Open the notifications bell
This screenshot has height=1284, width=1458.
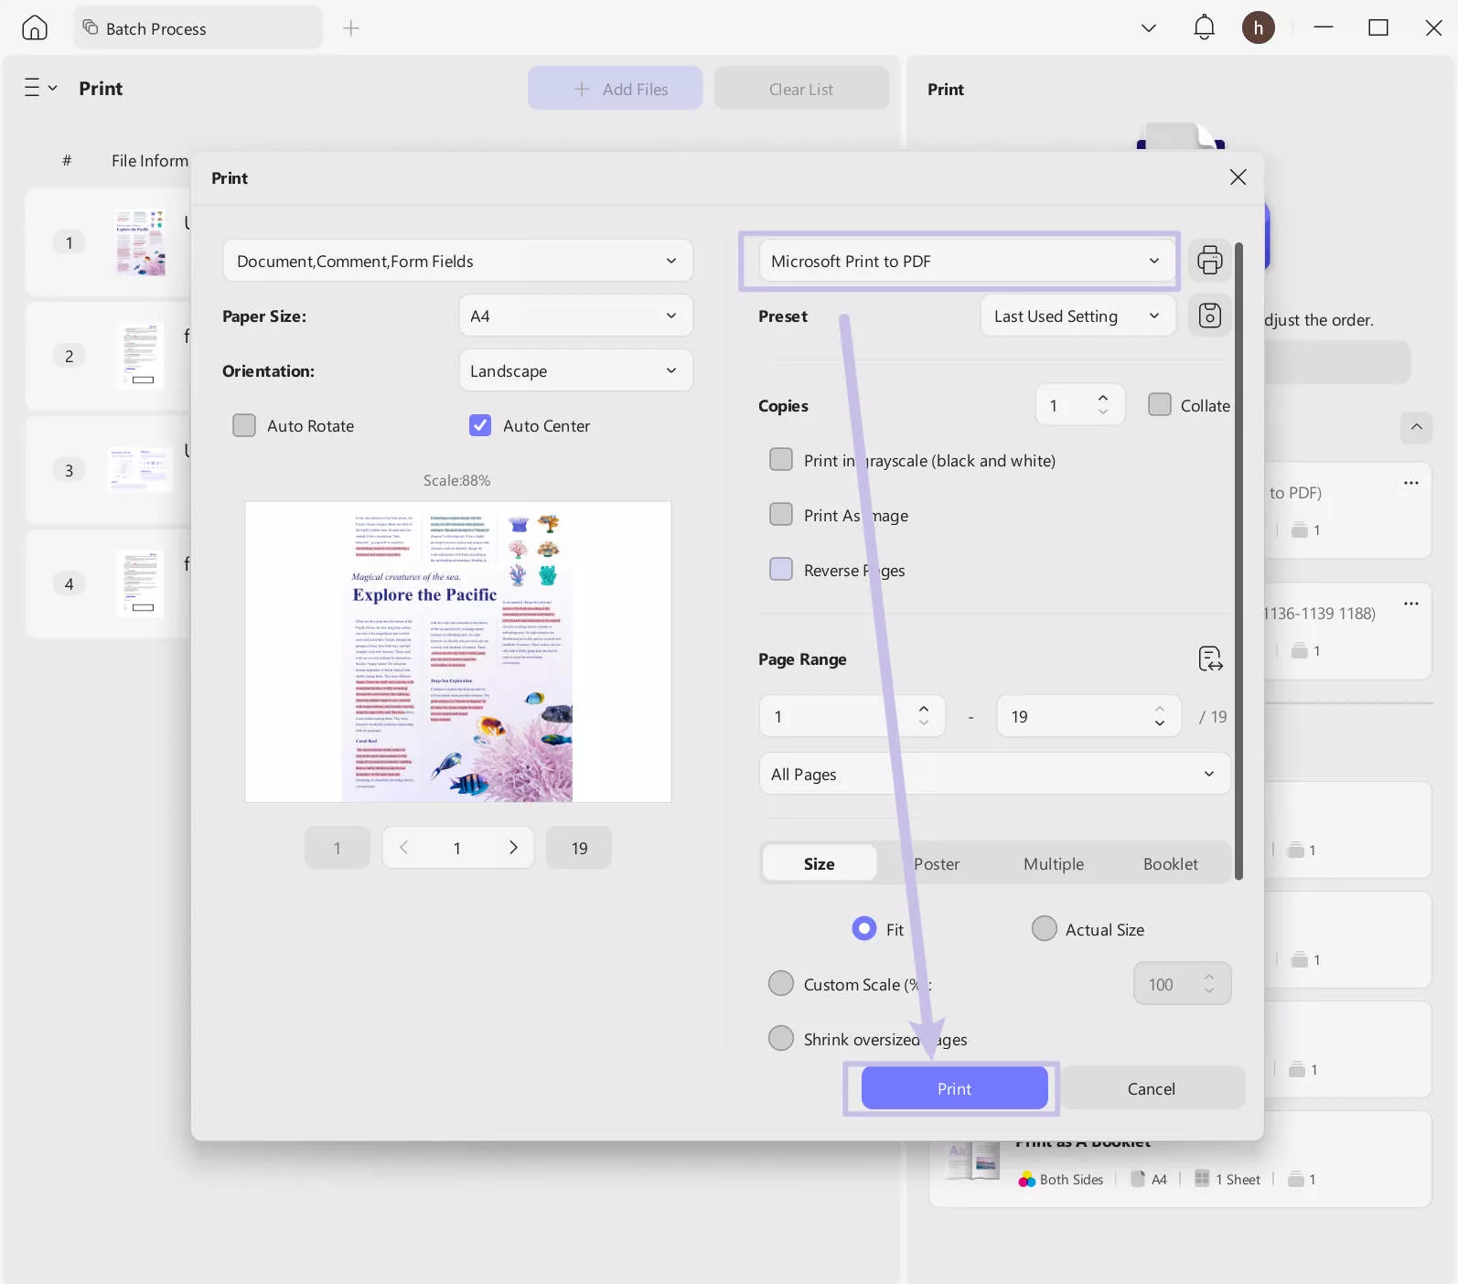click(x=1205, y=27)
